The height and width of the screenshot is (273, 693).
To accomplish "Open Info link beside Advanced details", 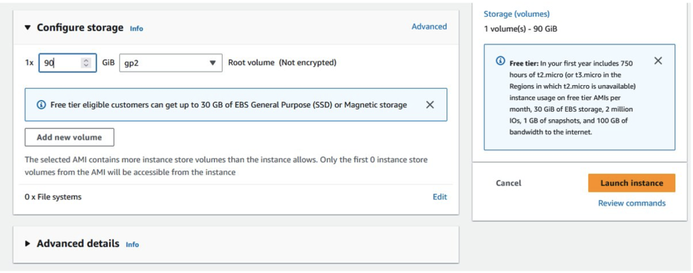I will [x=133, y=244].
